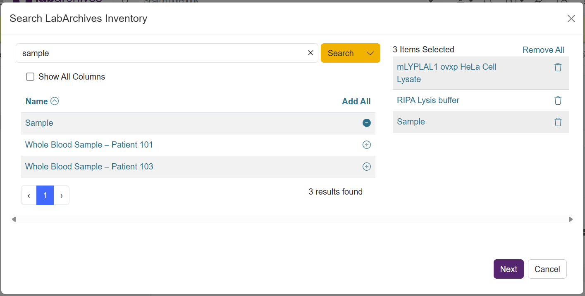Select page 1 in the pagination control

(x=45, y=195)
